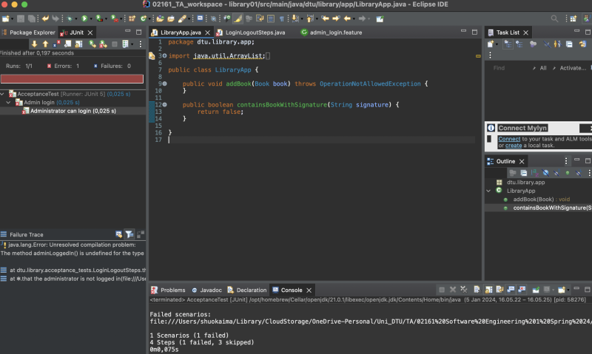The width and height of the screenshot is (592, 354).
Task: Click the New wizard icon at toolbar start
Action: 5,18
